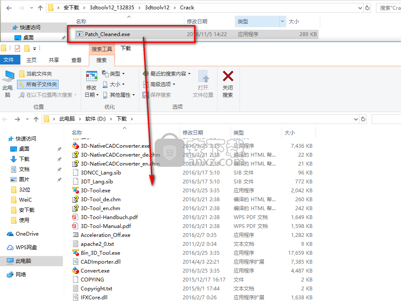Click quick access toolbar customize dropdown
401x301 pixels.
tap(34, 48)
